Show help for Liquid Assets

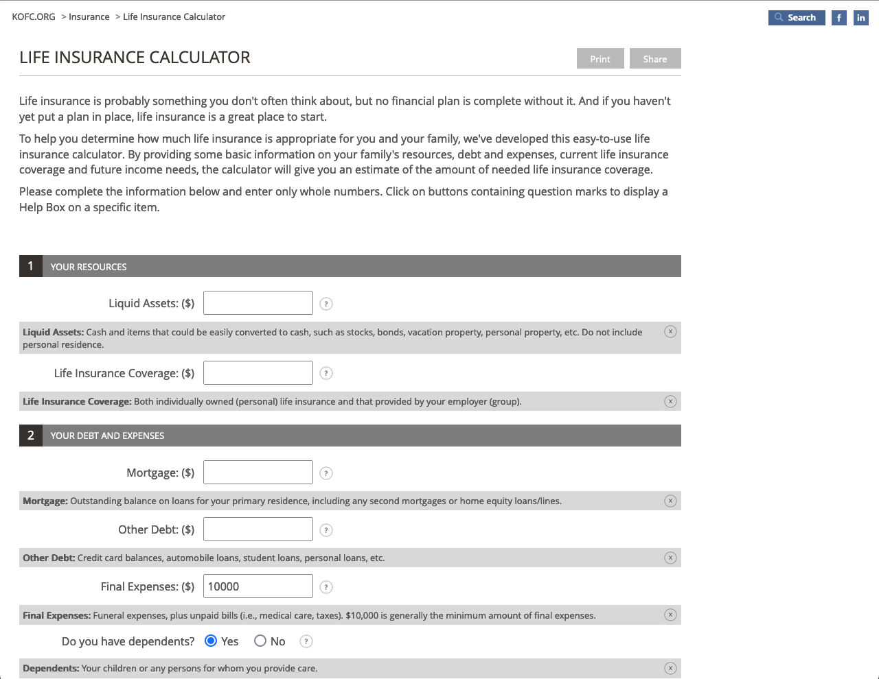[327, 304]
